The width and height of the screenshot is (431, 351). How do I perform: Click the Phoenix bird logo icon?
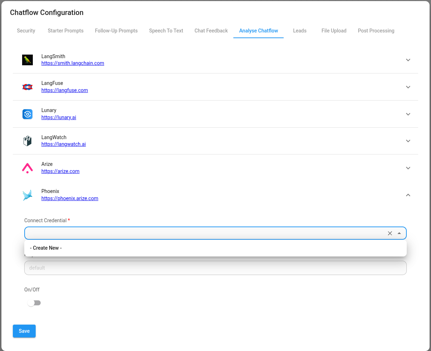27,195
